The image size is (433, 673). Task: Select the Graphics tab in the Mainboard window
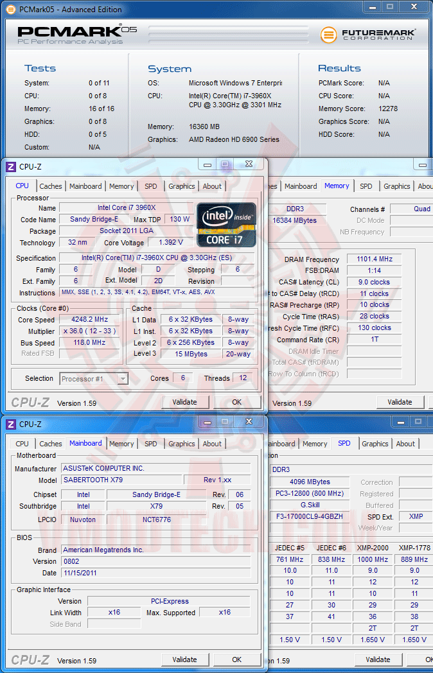(x=181, y=443)
